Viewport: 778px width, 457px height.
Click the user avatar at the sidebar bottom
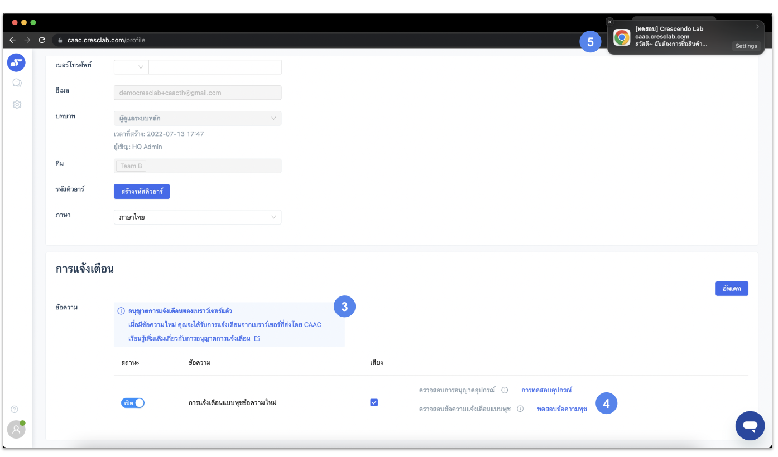[16, 429]
